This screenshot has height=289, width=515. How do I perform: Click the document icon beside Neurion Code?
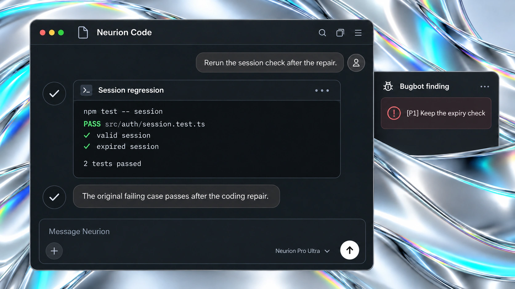tap(83, 33)
